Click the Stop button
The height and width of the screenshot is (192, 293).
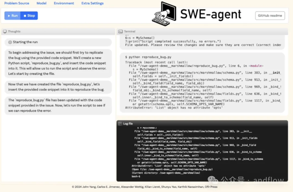(29, 16)
